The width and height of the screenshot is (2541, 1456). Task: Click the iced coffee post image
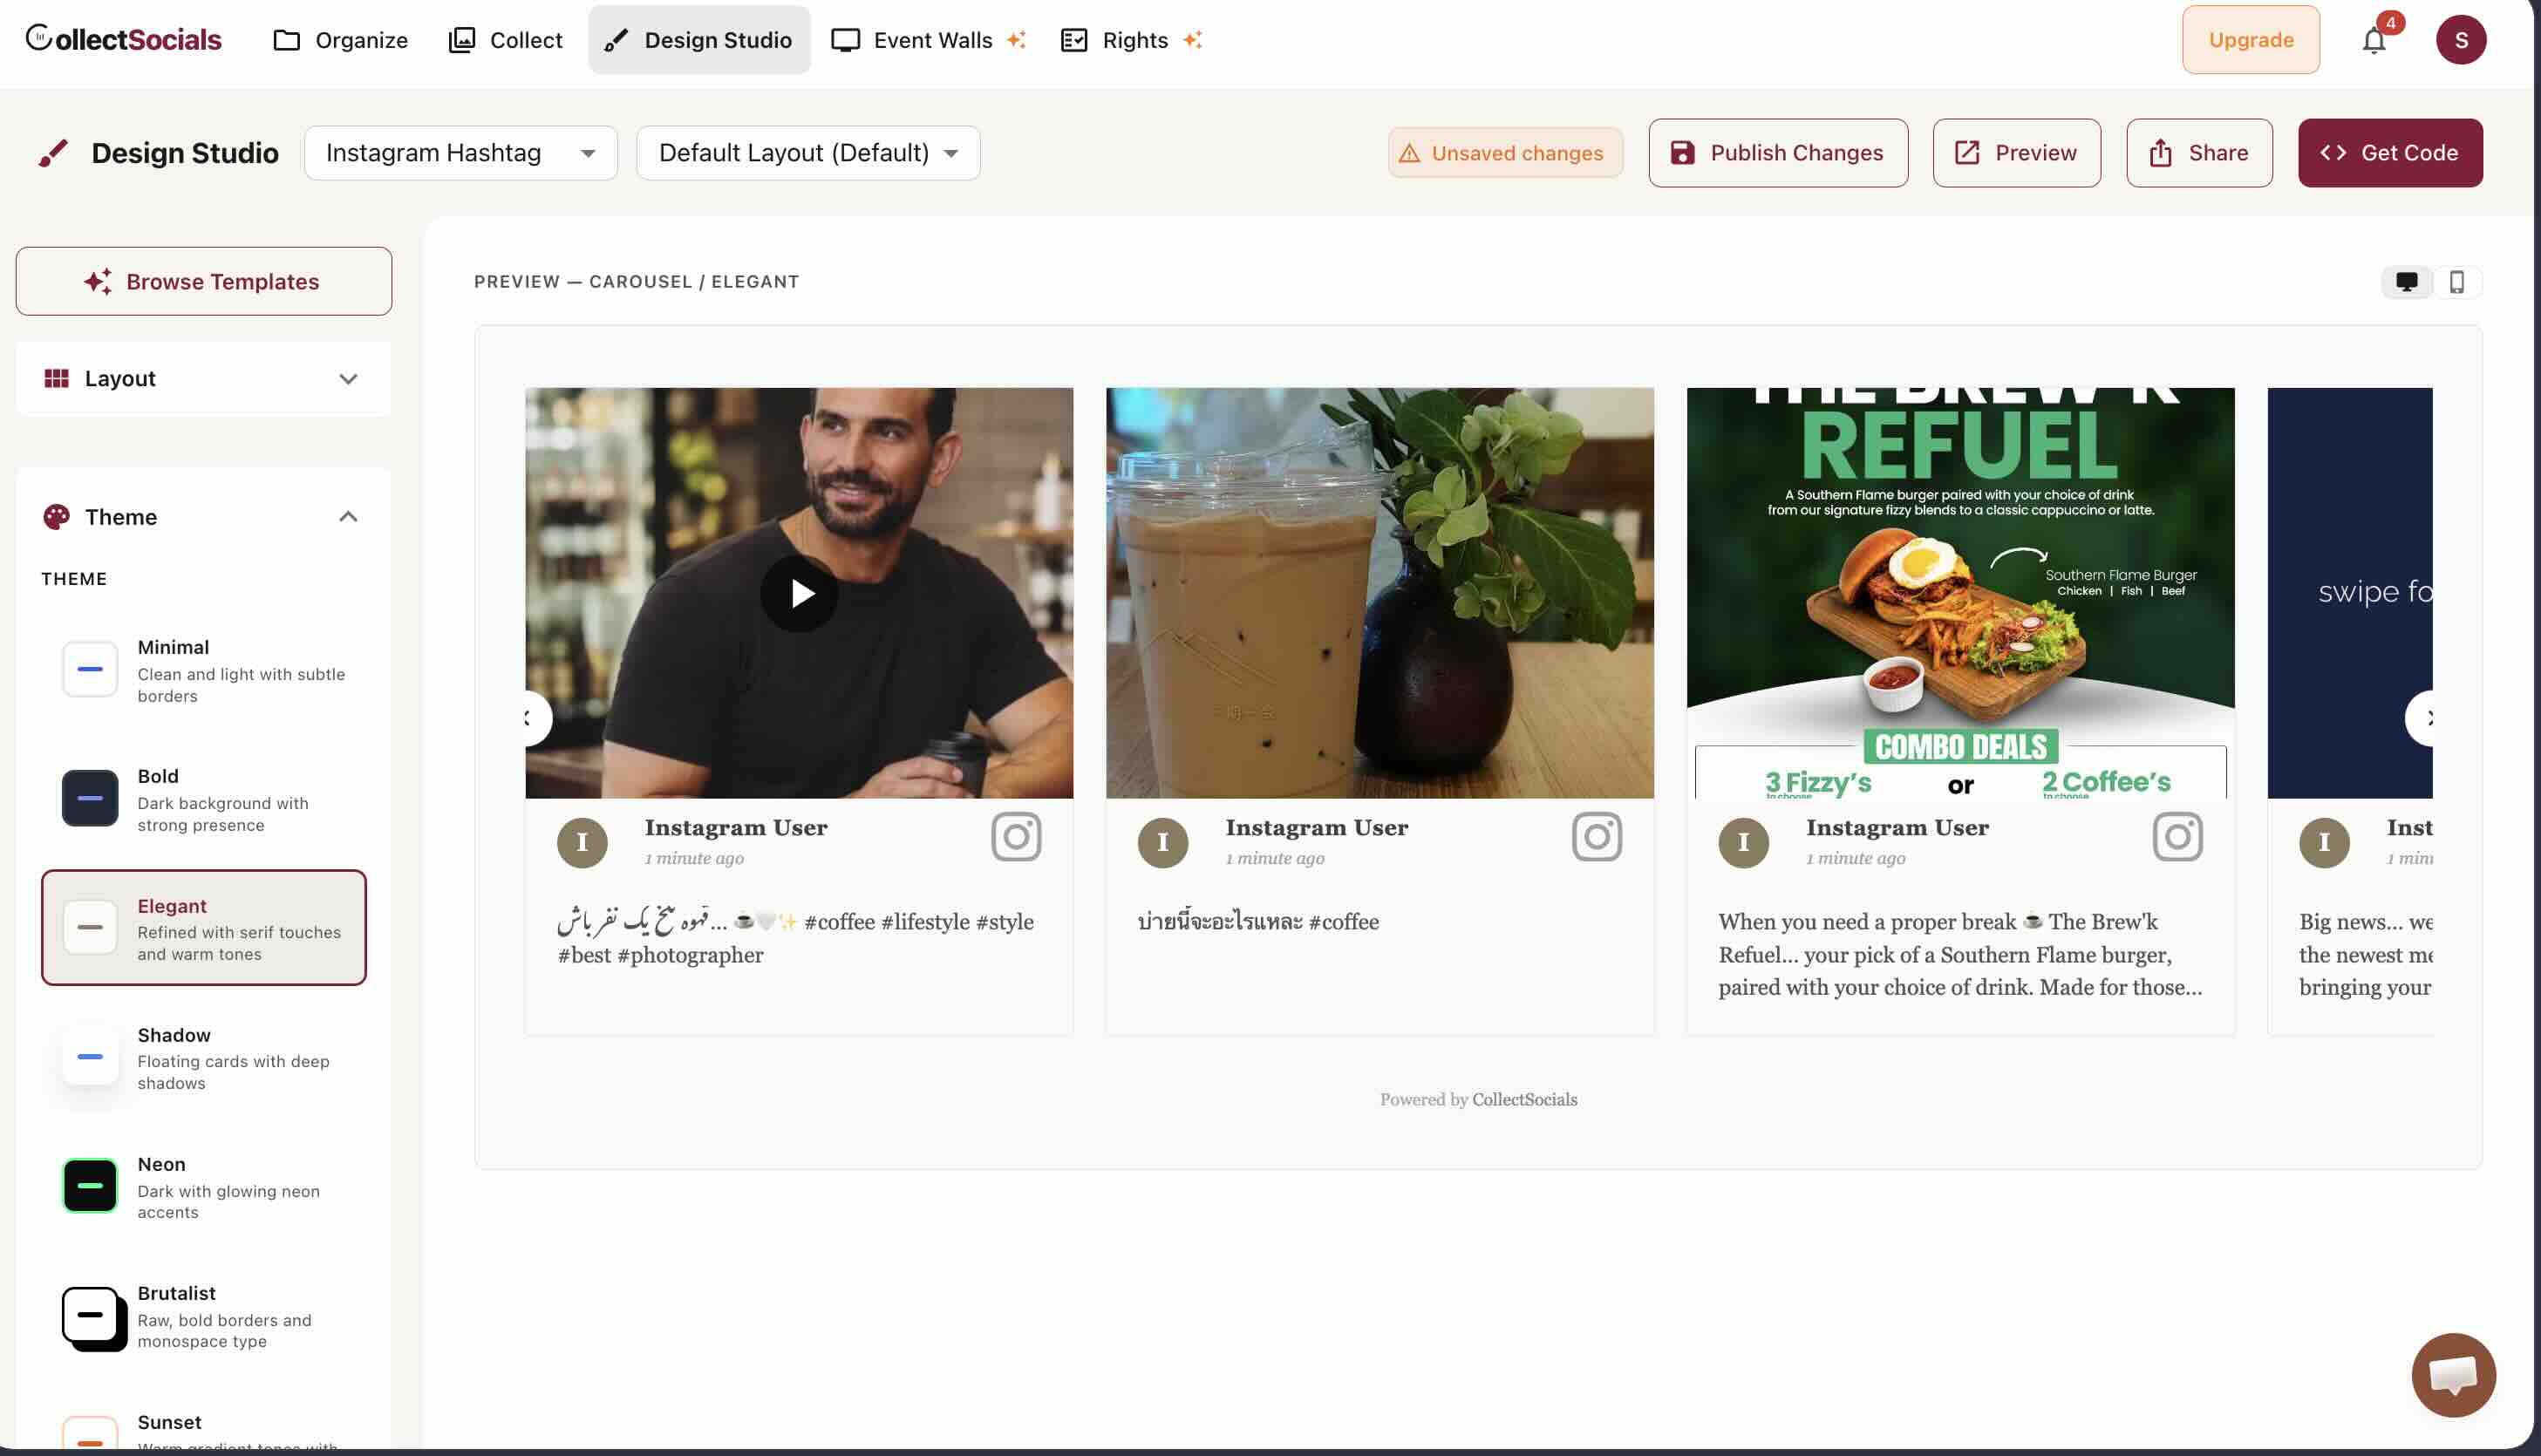click(x=1380, y=593)
